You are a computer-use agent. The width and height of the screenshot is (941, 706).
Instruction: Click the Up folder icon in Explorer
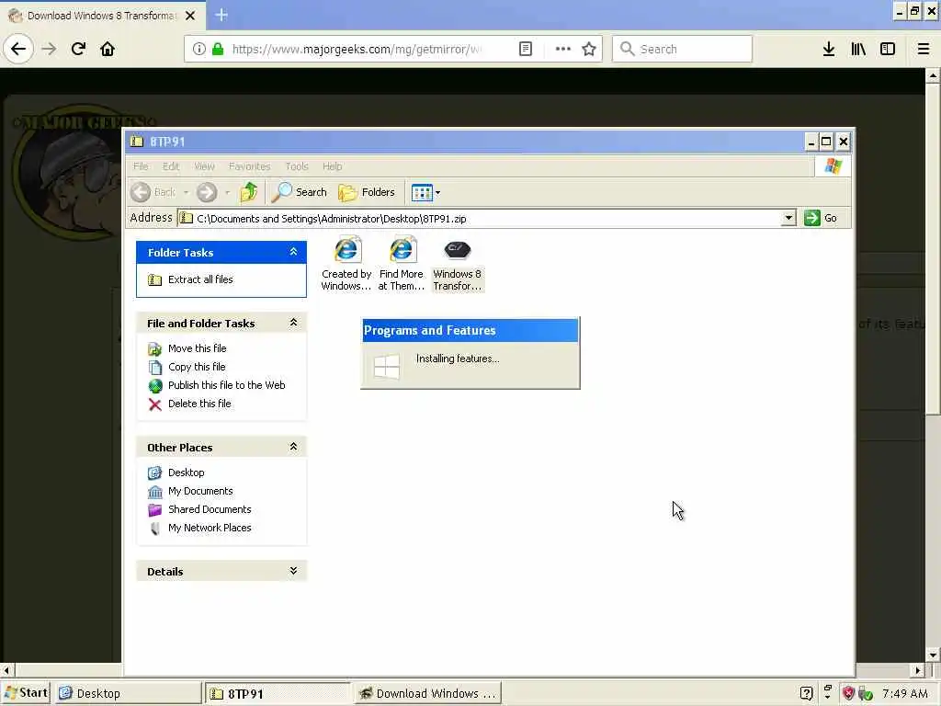pos(248,192)
